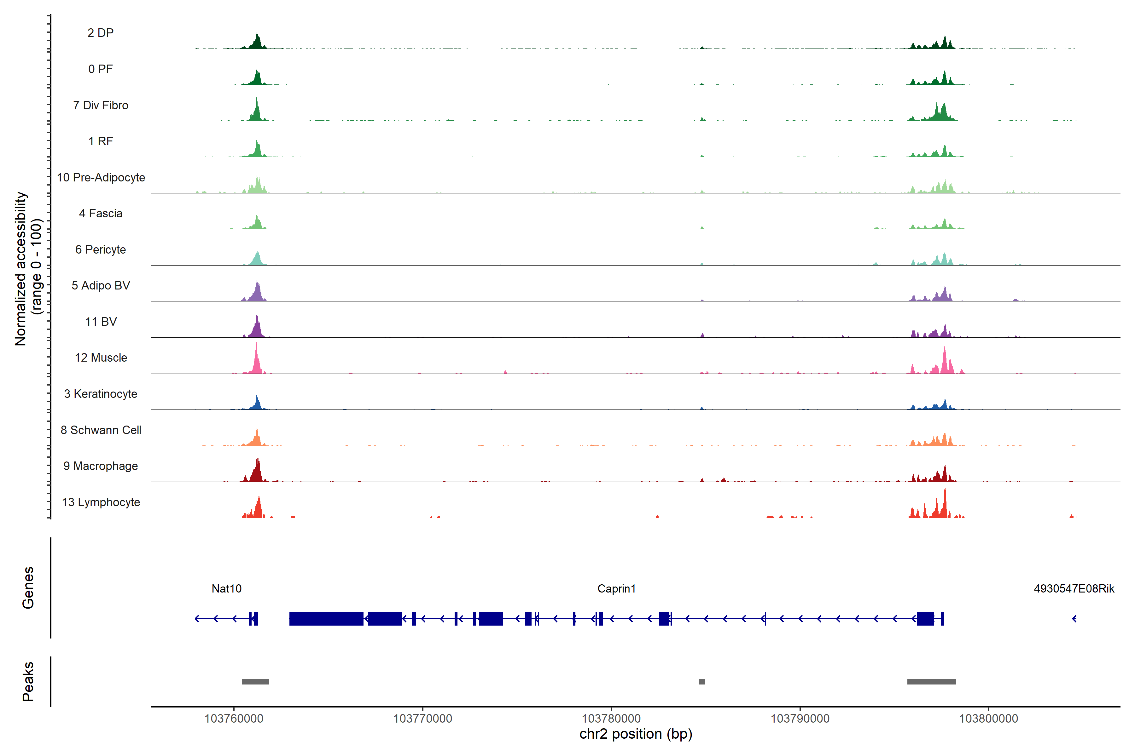Click the 2 DP track label
Image resolution: width=1135 pixels, height=756 pixels.
click(x=100, y=33)
